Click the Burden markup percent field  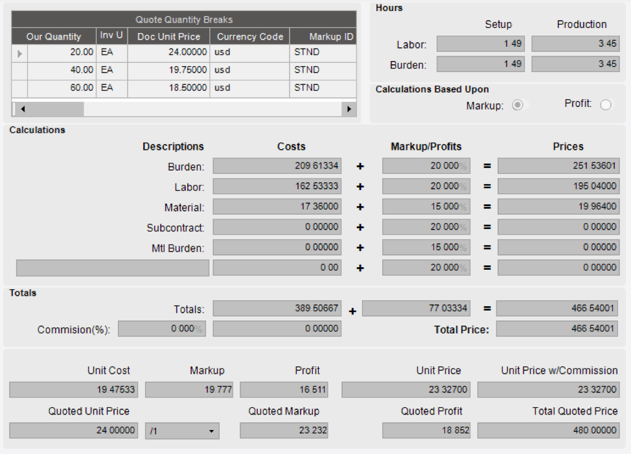(426, 166)
